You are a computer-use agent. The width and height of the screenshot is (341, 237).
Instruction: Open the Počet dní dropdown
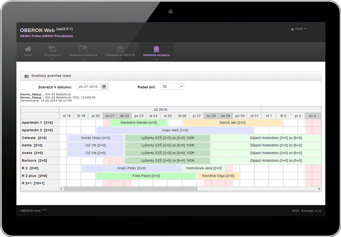coord(172,86)
